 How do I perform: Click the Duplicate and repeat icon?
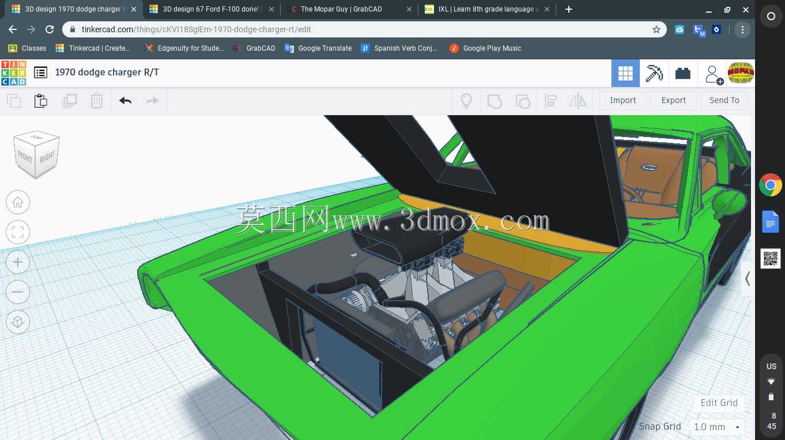[69, 101]
